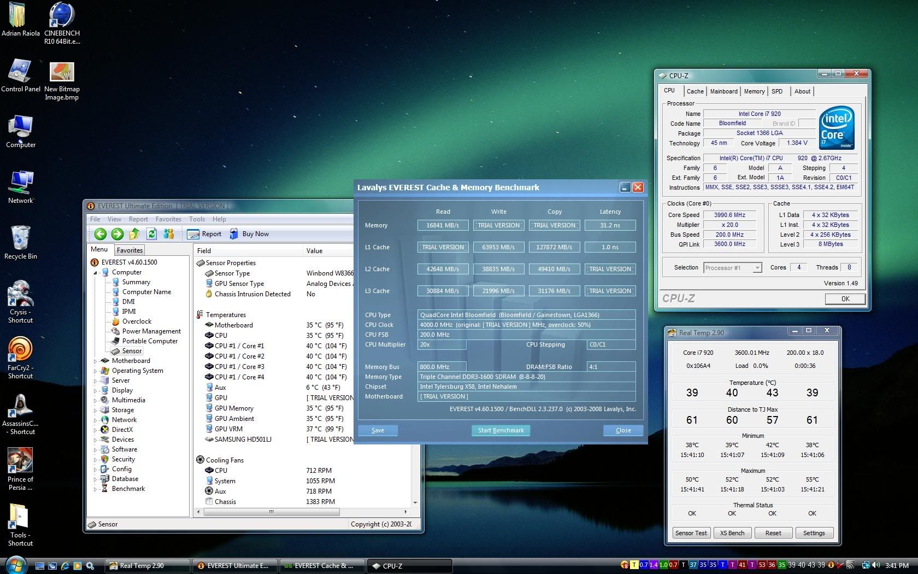This screenshot has height=574, width=918.
Task: Switch to the Mainboard tab in CPU-Z
Action: [723, 91]
